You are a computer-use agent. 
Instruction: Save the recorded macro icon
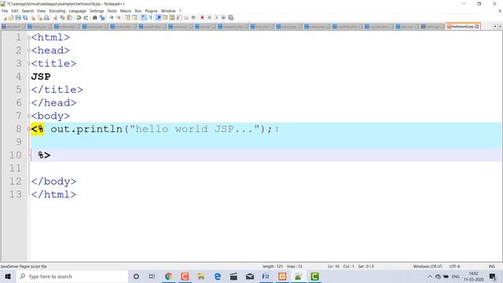point(230,17)
